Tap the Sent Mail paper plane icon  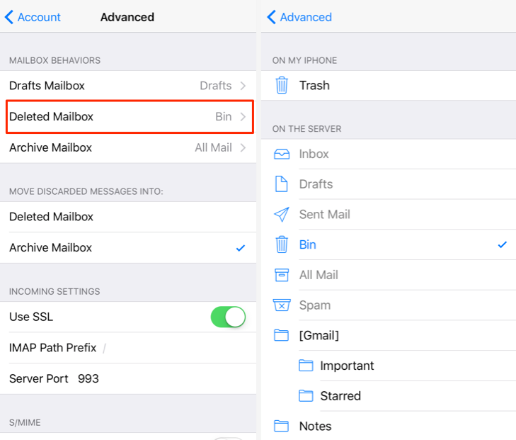282,215
